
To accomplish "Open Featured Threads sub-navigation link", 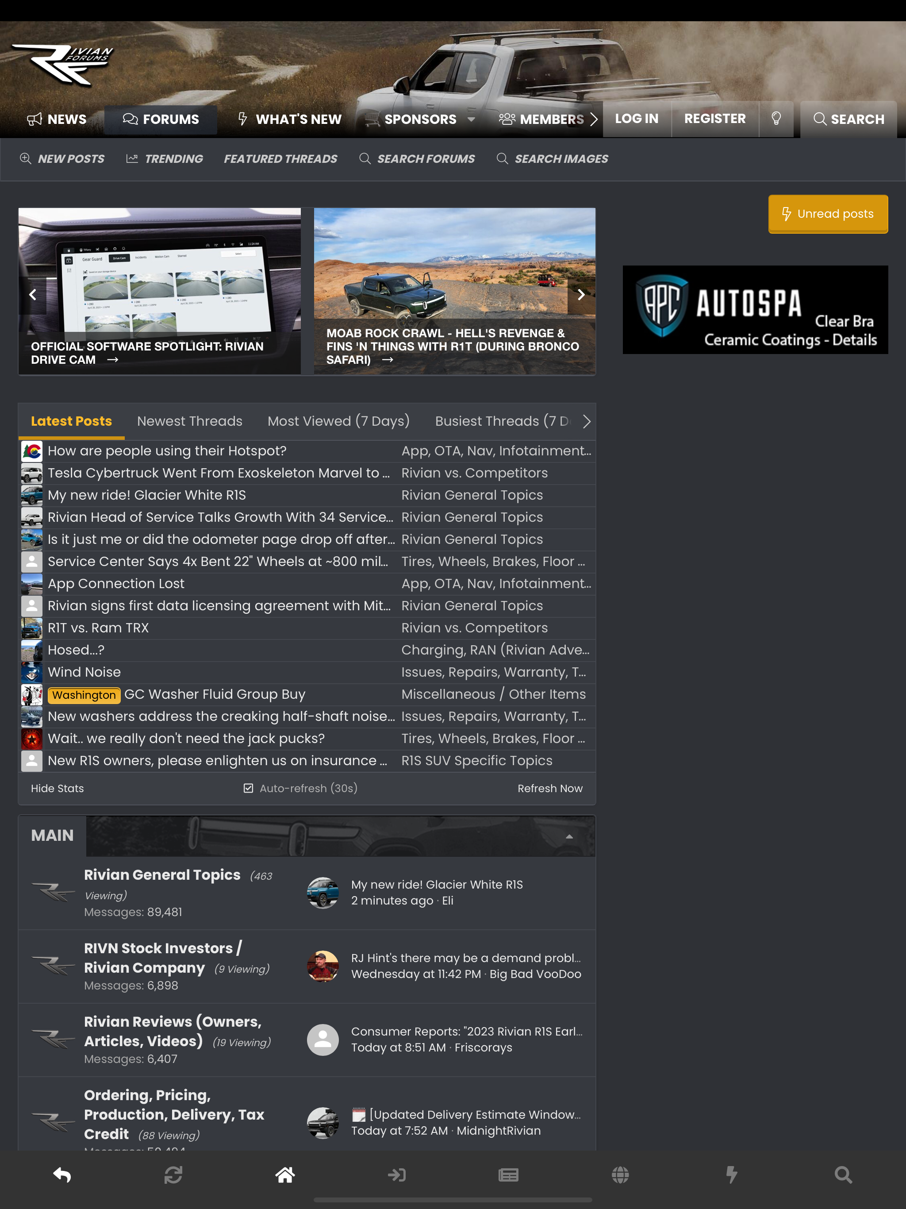I will click(x=280, y=159).
